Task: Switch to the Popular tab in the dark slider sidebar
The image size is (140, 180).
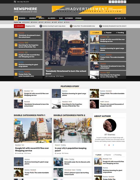Action: (x=108, y=33)
